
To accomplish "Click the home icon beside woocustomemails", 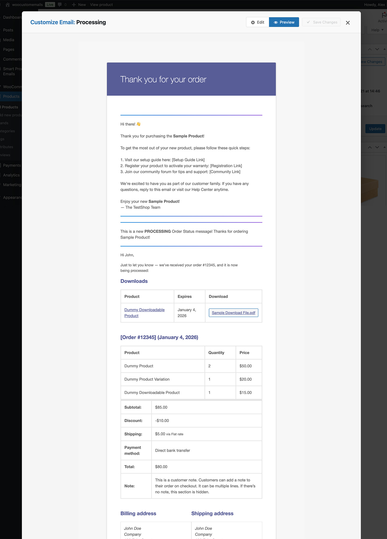I will click(x=8, y=5).
